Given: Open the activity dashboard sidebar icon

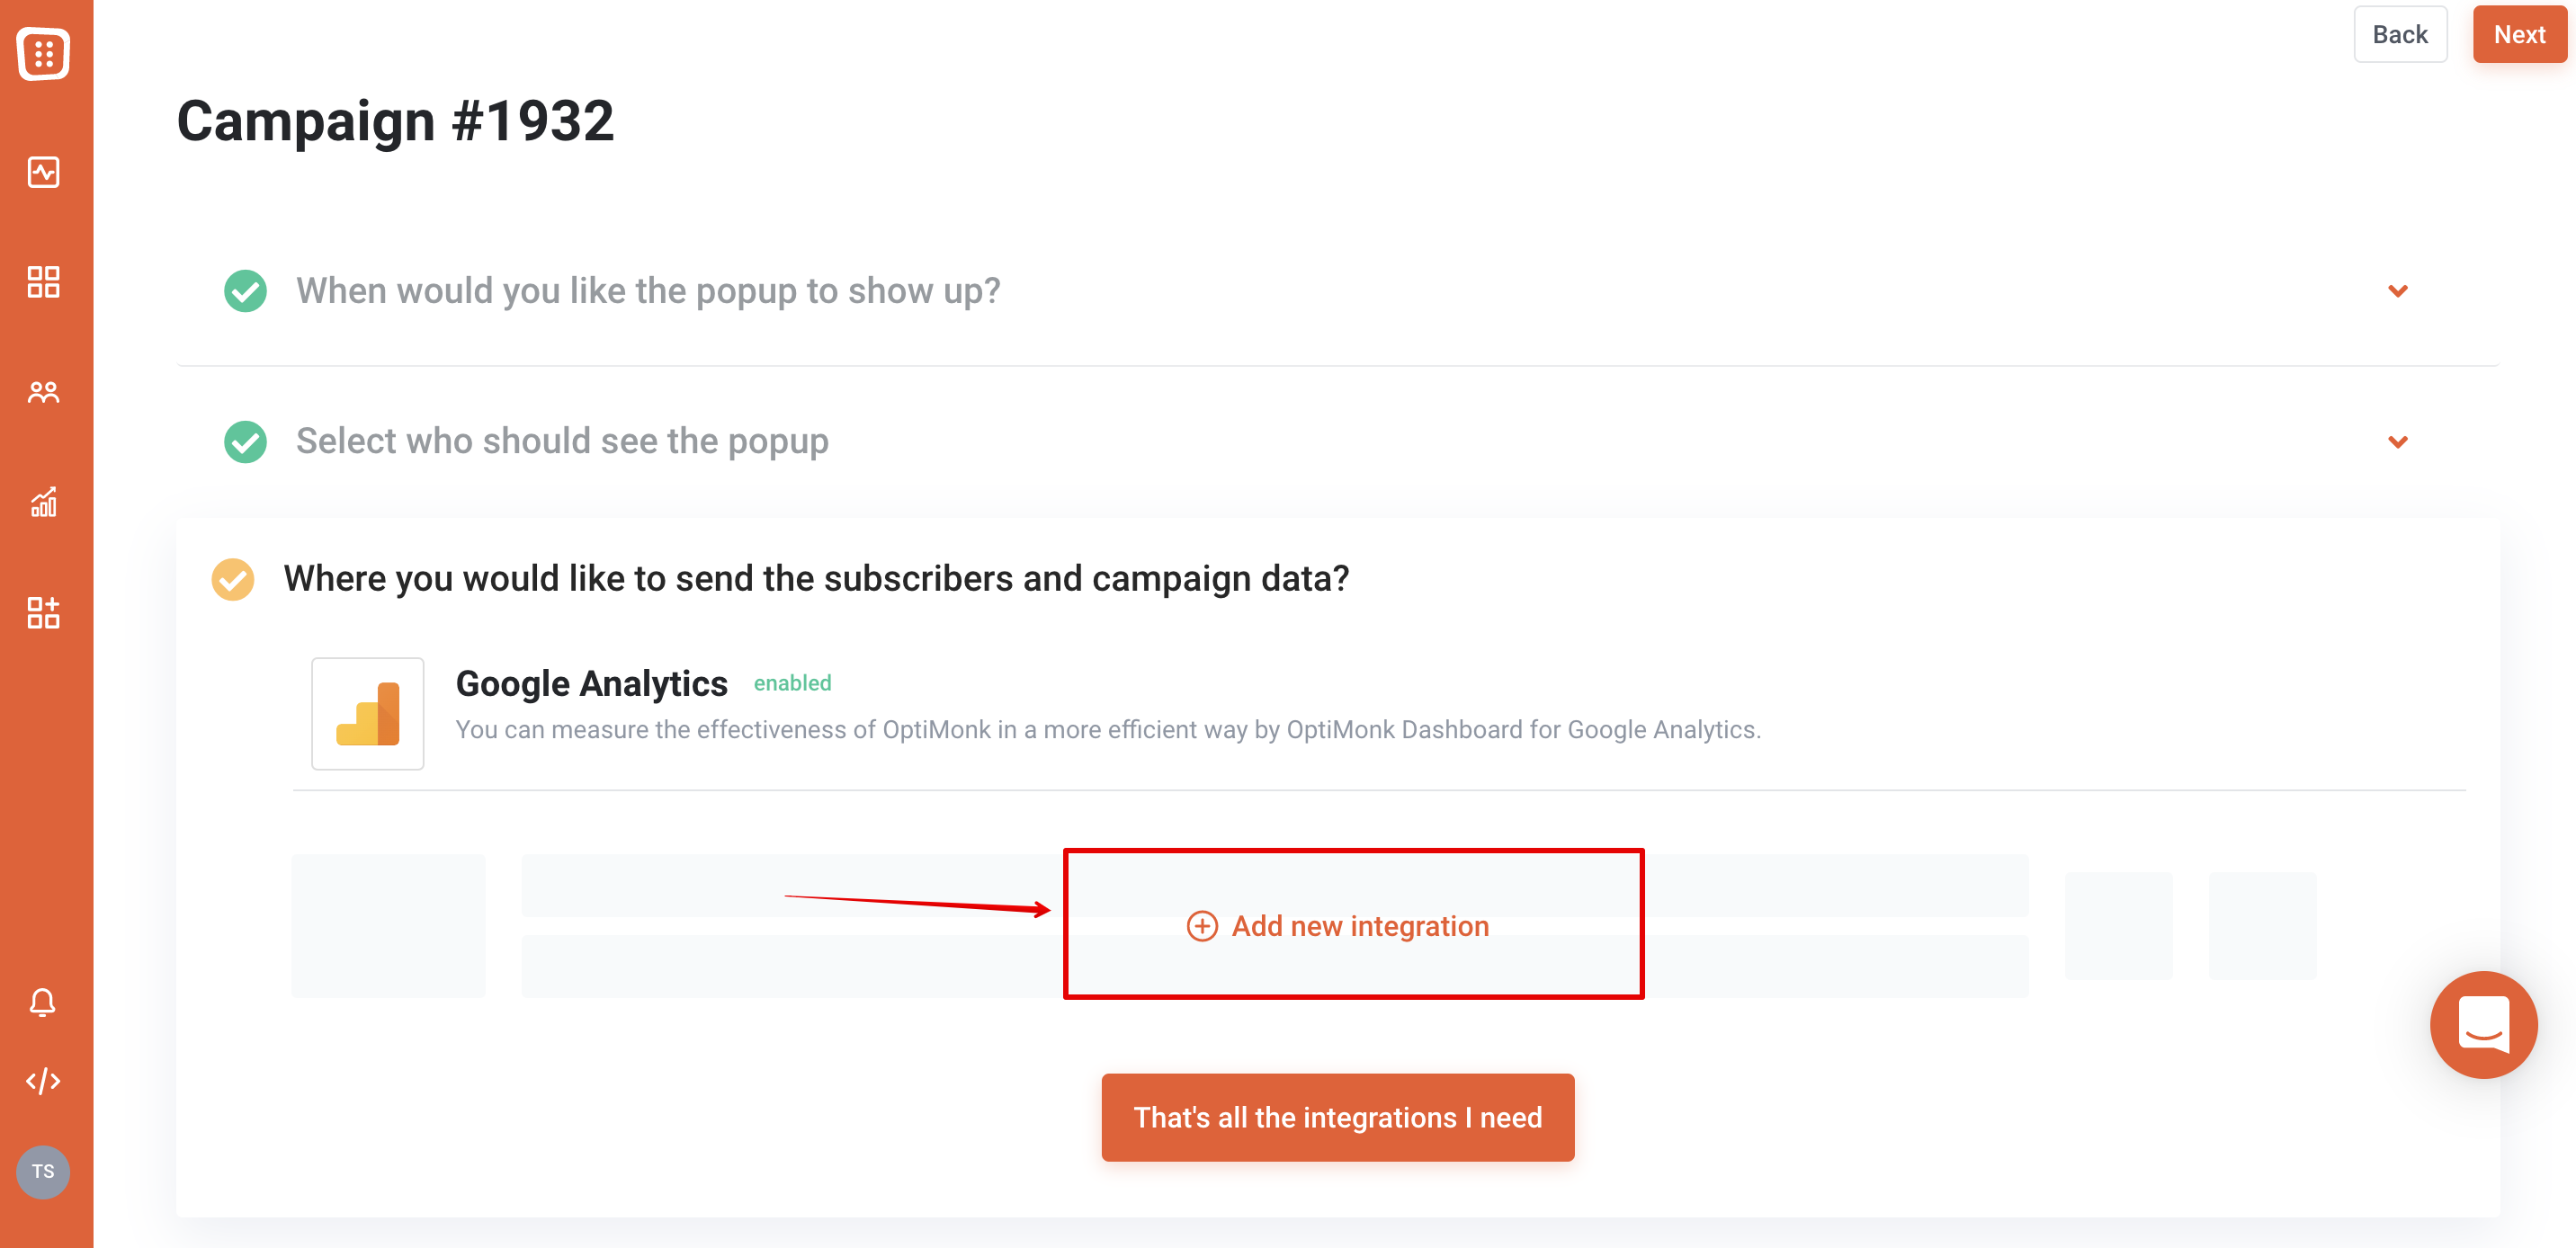Looking at the screenshot, I should click(43, 172).
